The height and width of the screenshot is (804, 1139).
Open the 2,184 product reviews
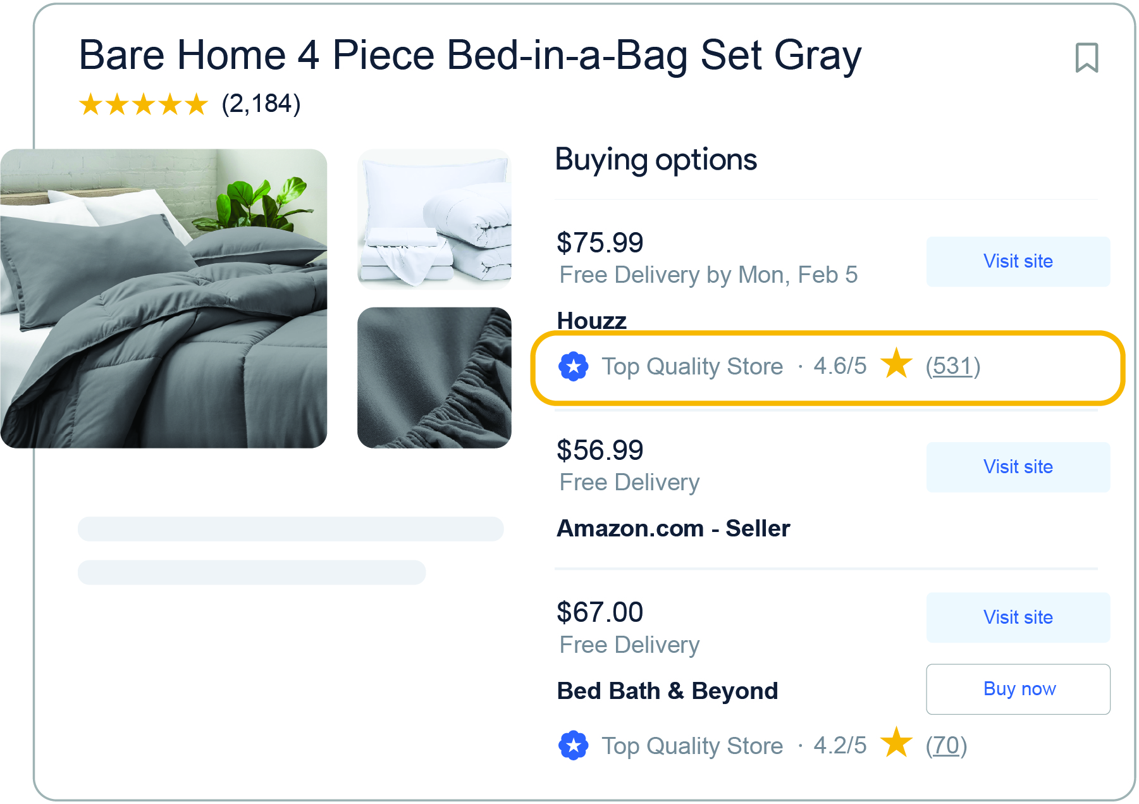[x=261, y=104]
